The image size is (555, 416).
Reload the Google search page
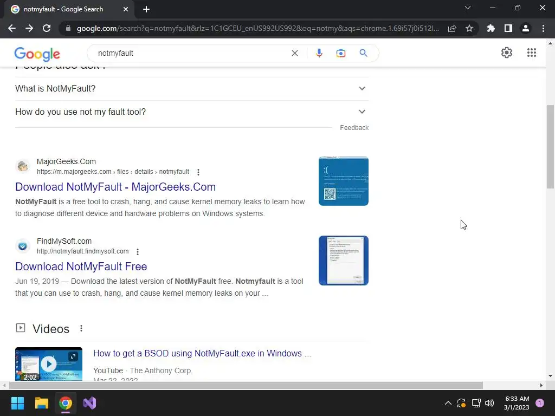coord(47,28)
